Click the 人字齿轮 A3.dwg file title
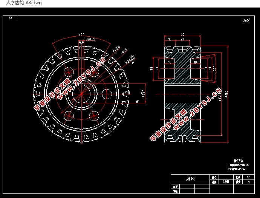Screen dimensions: 260x198 [24, 3]
